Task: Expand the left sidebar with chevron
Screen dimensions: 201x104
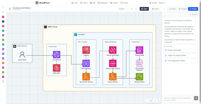Action: click(x=3, y=8)
